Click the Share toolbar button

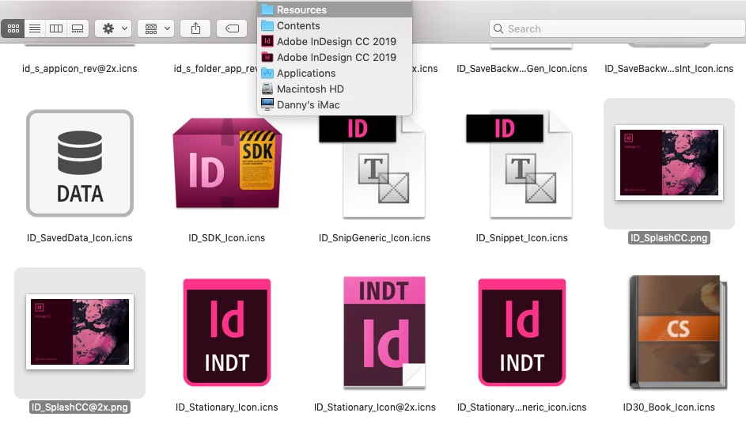195,28
